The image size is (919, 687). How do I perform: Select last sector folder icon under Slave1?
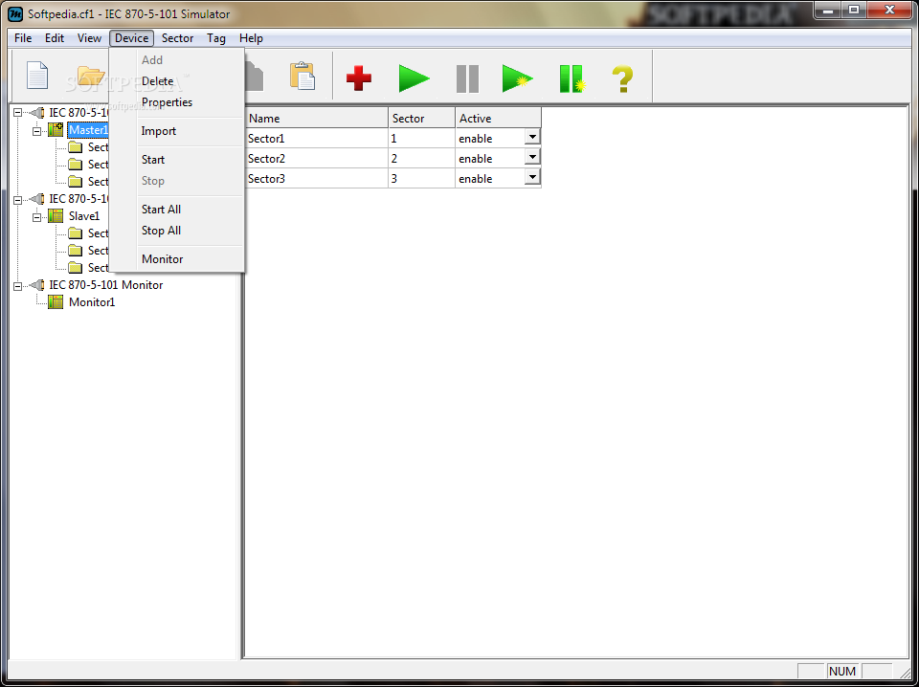coord(75,268)
